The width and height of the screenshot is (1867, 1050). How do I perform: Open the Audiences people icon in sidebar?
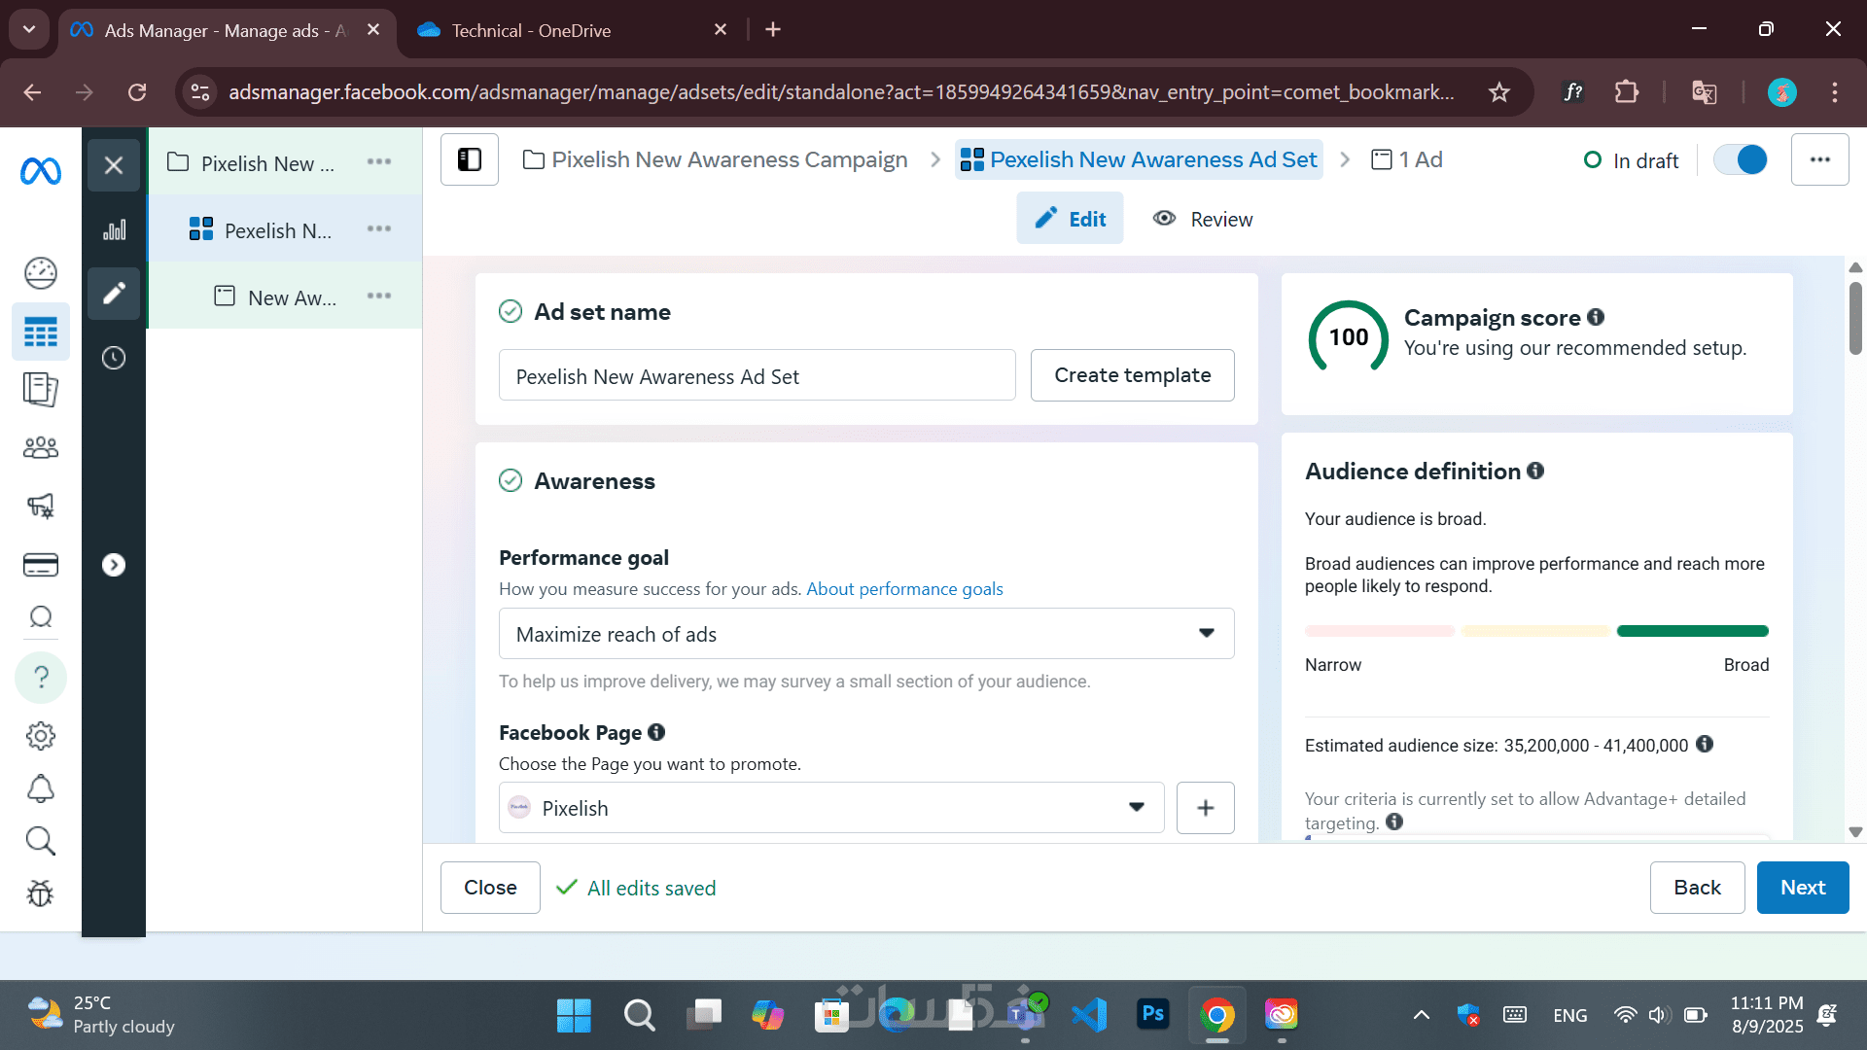(41, 447)
